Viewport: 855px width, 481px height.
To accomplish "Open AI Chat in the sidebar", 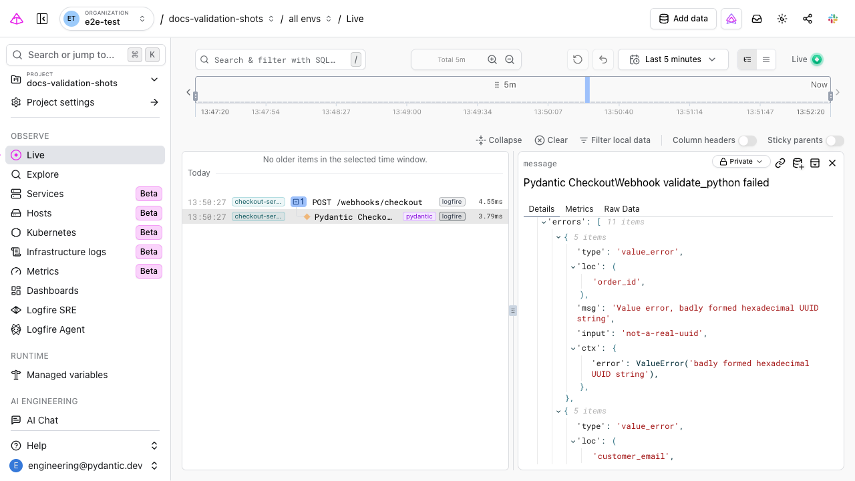I will [85, 420].
